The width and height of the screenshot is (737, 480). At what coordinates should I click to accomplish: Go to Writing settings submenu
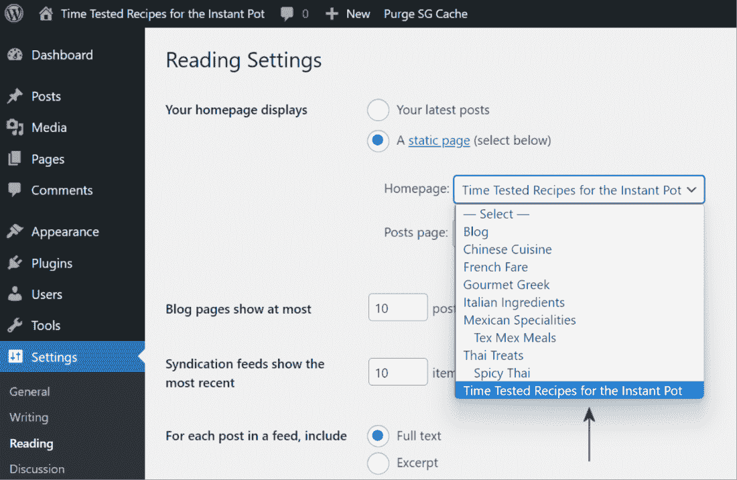point(29,418)
